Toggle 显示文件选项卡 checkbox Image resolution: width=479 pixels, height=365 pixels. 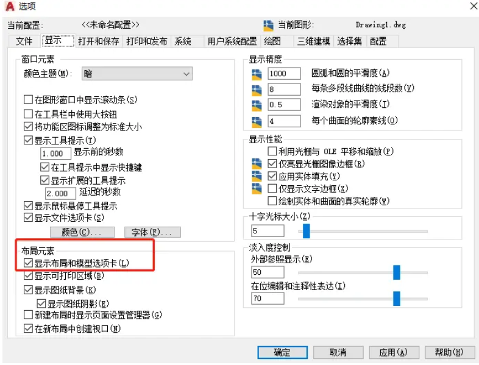click(28, 218)
